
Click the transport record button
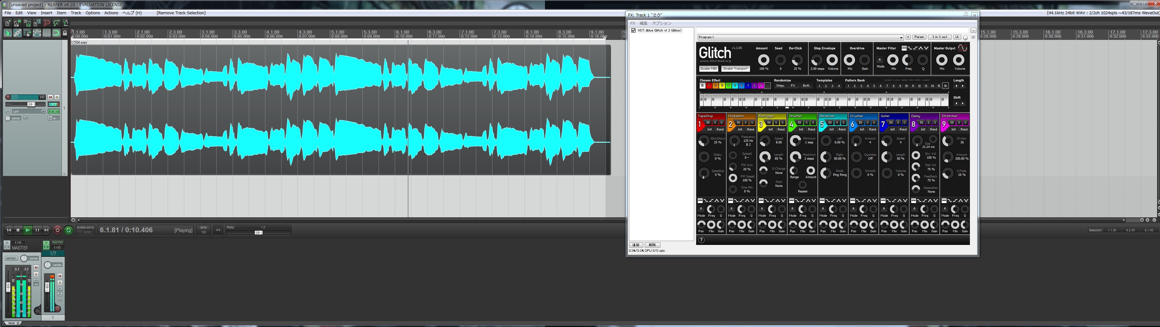[x=57, y=230]
